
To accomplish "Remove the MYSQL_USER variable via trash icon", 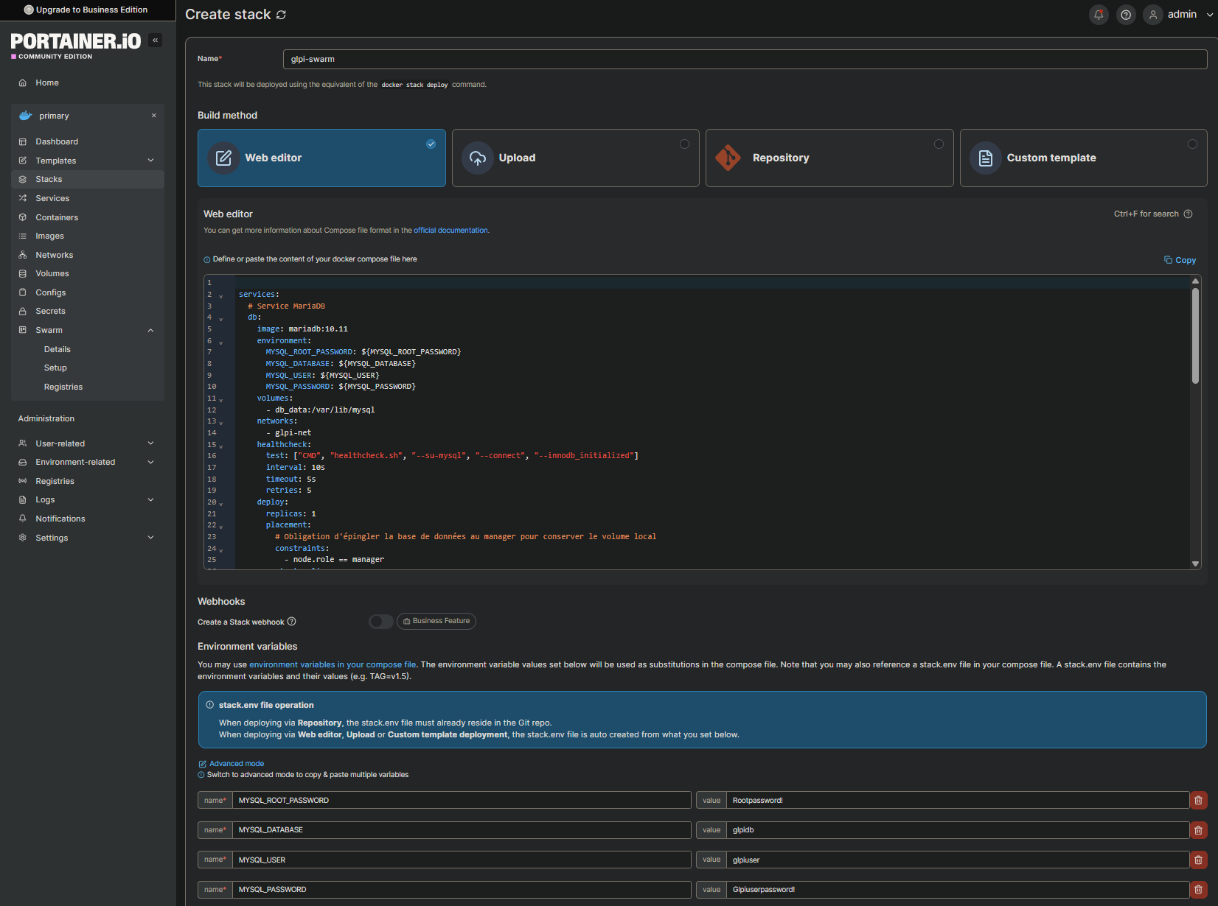I will (x=1198, y=860).
